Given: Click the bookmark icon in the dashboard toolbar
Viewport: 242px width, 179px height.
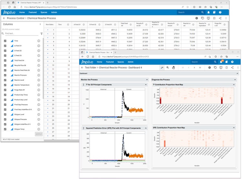Looking at the screenshot, I should 227,68.
